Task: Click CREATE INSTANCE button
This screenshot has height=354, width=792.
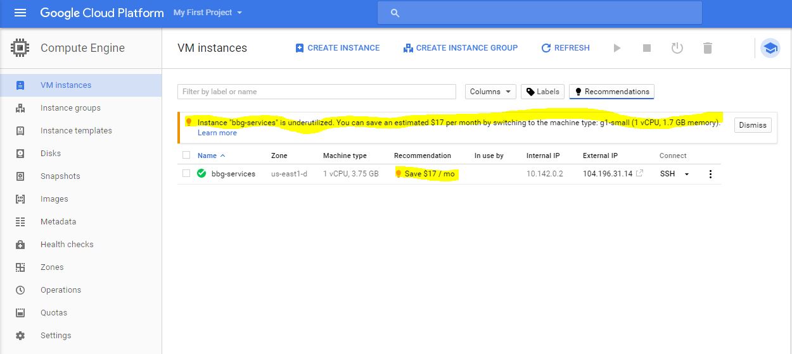Action: (338, 48)
